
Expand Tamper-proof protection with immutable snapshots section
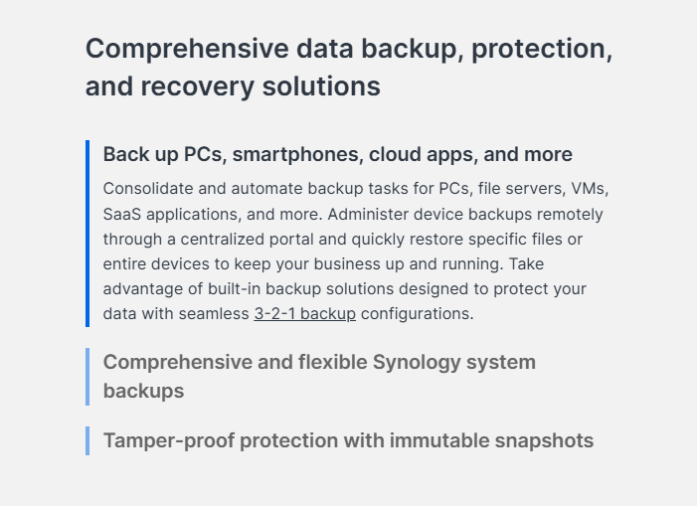click(348, 440)
